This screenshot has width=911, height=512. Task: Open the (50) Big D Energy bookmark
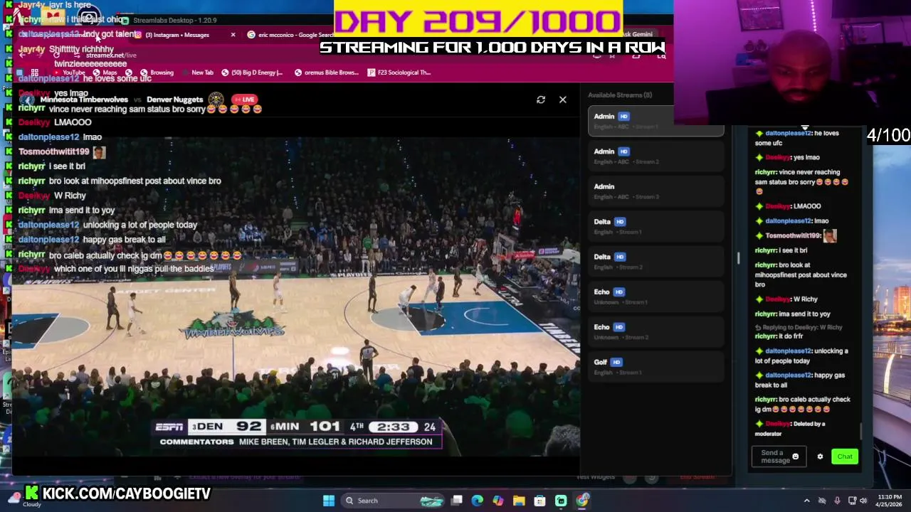click(x=252, y=73)
